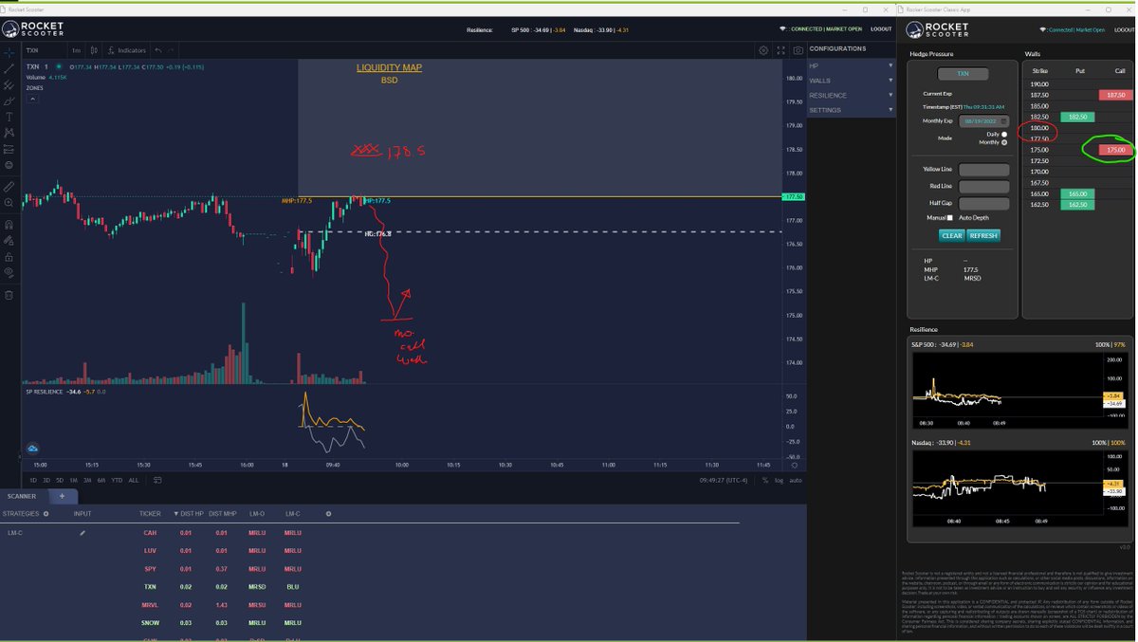The image size is (1138, 642).
Task: Open the Monthly Exp date picker
Action: click(x=984, y=121)
